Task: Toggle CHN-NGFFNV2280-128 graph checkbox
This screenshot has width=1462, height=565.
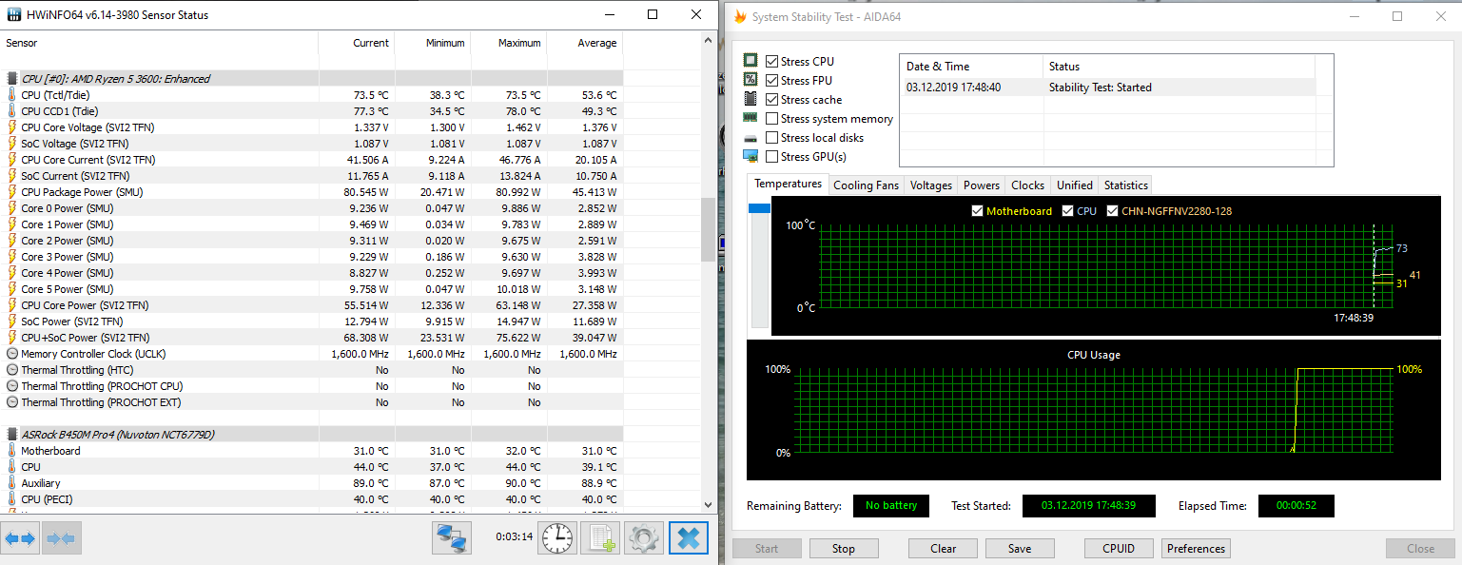Action: click(1113, 211)
